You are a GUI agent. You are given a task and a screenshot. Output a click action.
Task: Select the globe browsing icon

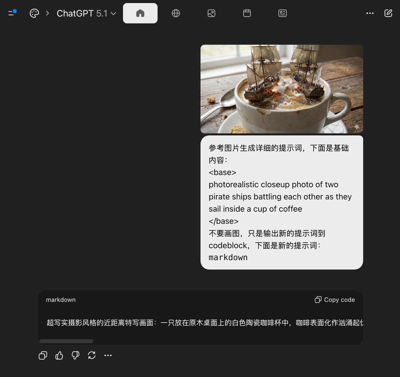click(176, 13)
